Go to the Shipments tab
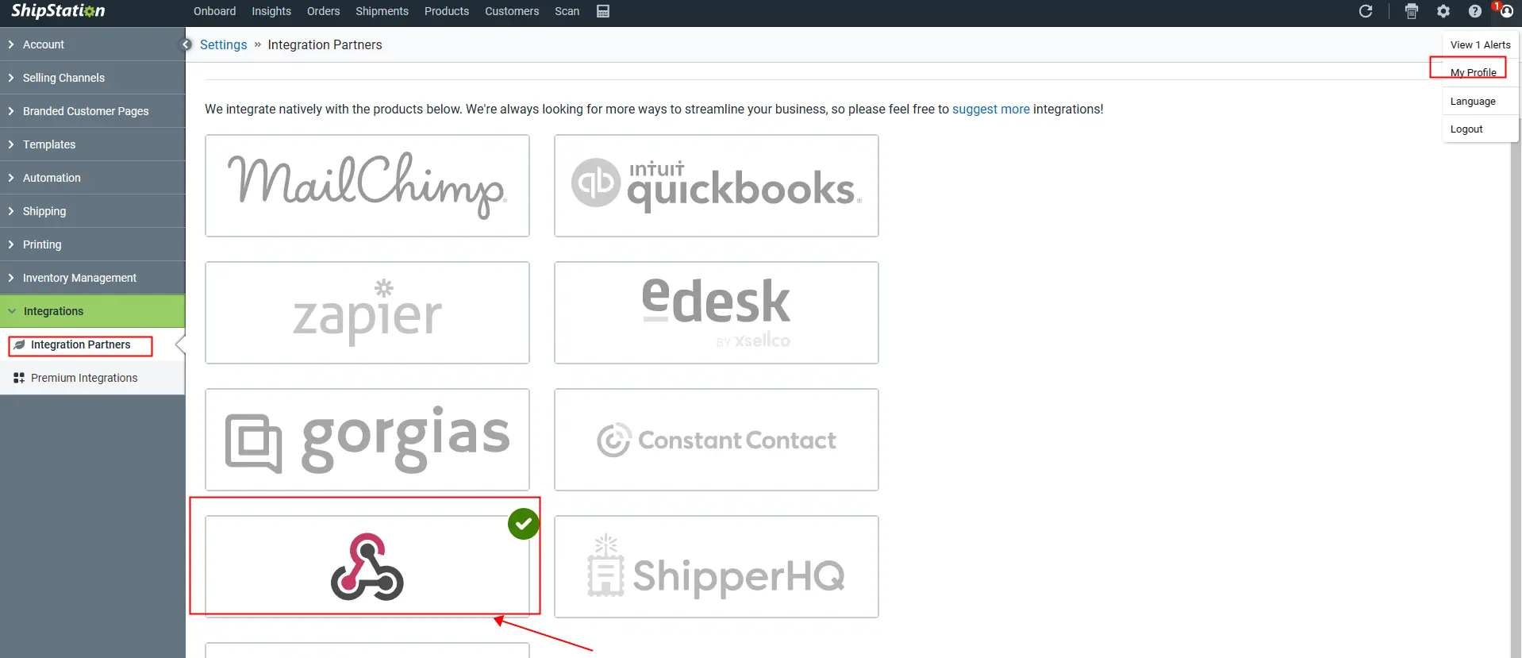 coord(382,11)
